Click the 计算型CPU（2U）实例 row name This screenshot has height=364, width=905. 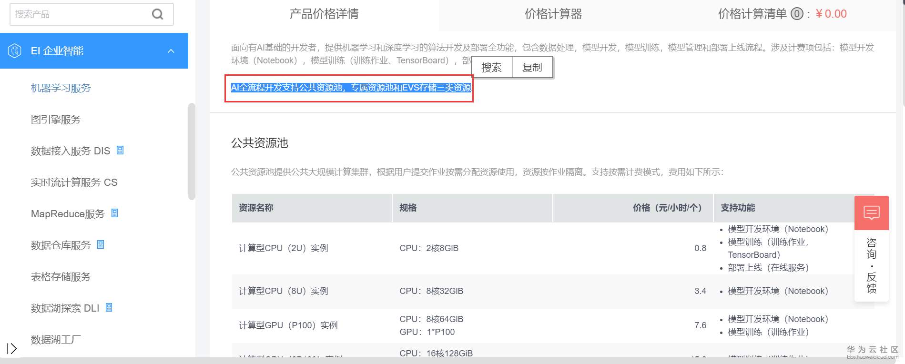click(x=284, y=248)
